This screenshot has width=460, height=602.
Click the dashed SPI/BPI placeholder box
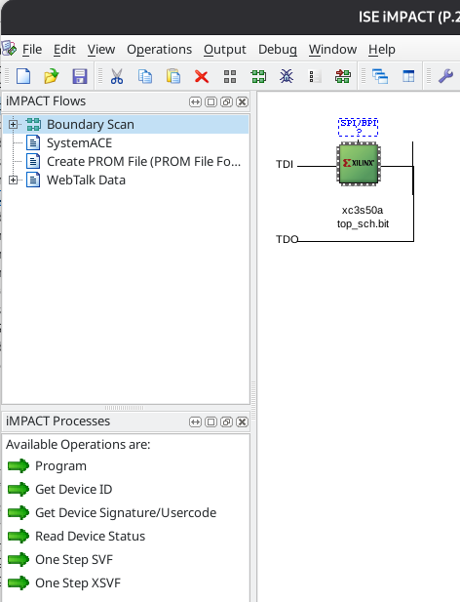pyautogui.click(x=358, y=127)
